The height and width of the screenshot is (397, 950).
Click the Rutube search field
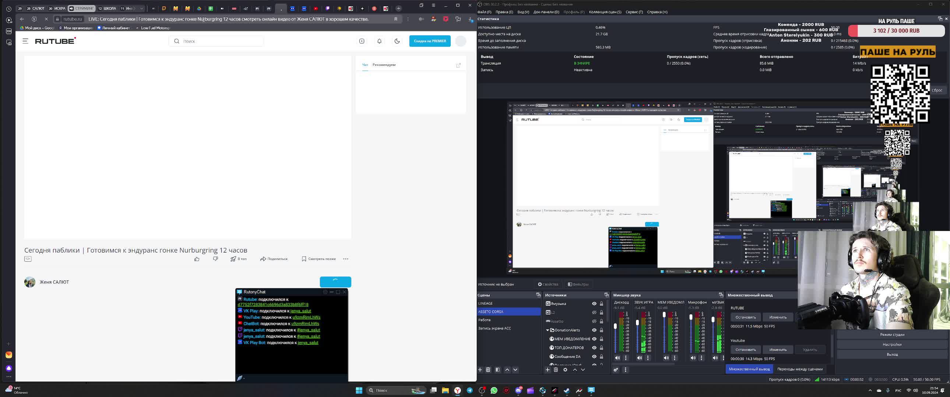tap(216, 41)
